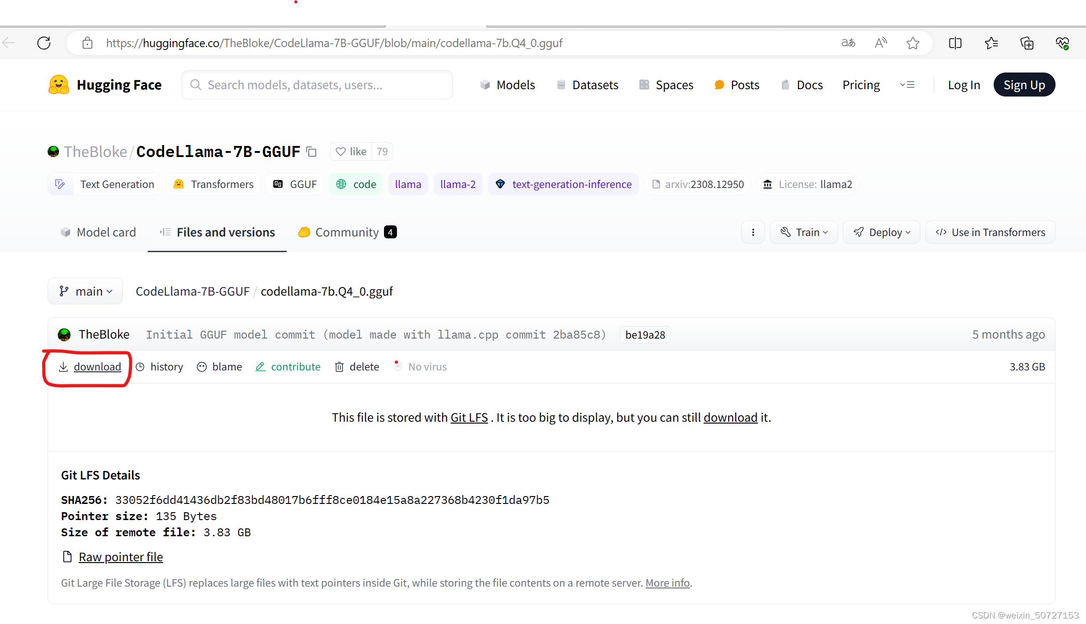Screen dimensions: 1086x624
Task: Bookmark this page with the star icon
Action: click(912, 43)
